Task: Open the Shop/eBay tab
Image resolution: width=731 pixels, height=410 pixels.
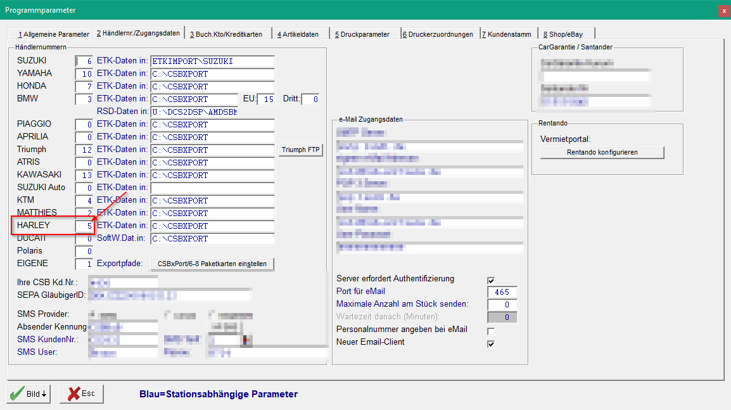Action: tap(563, 34)
